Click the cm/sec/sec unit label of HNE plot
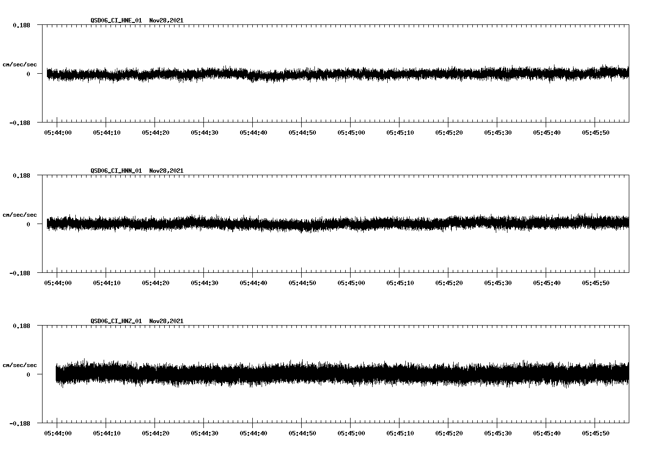 pos(20,64)
